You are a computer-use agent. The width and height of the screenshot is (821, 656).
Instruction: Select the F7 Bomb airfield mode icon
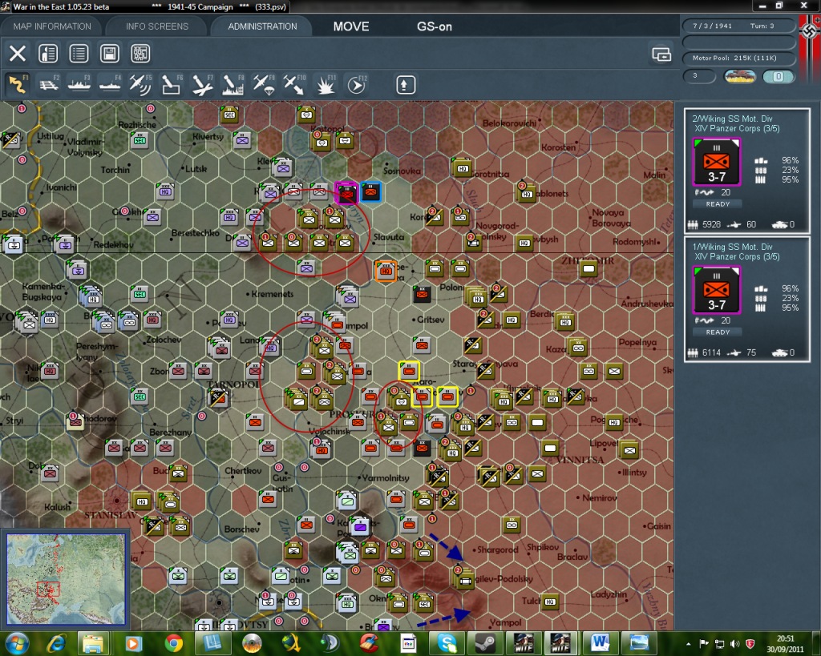coord(202,85)
